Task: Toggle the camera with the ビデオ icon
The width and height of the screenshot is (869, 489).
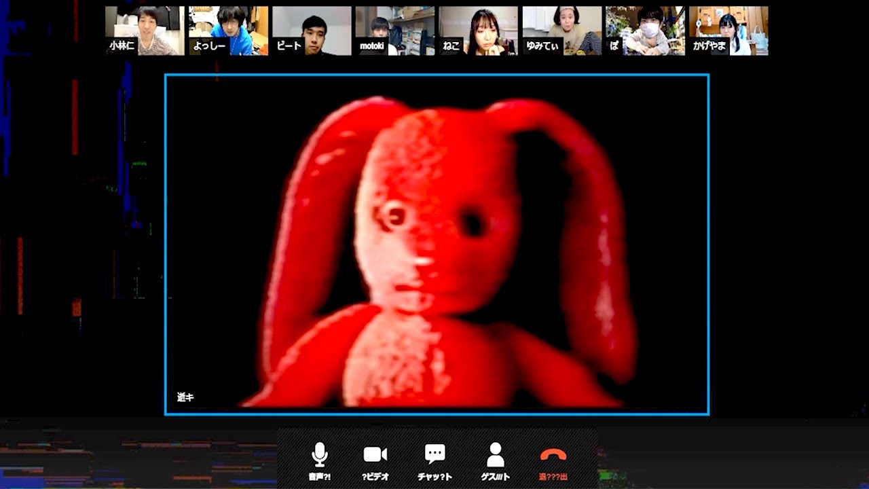Action: click(x=375, y=454)
